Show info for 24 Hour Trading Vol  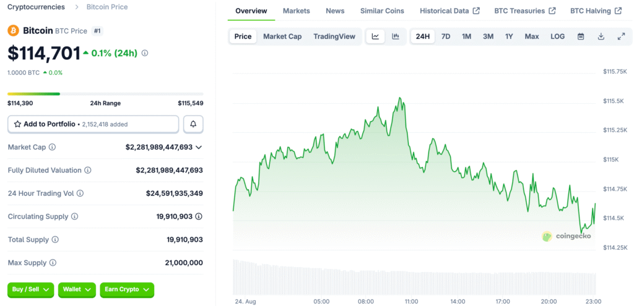(x=80, y=193)
